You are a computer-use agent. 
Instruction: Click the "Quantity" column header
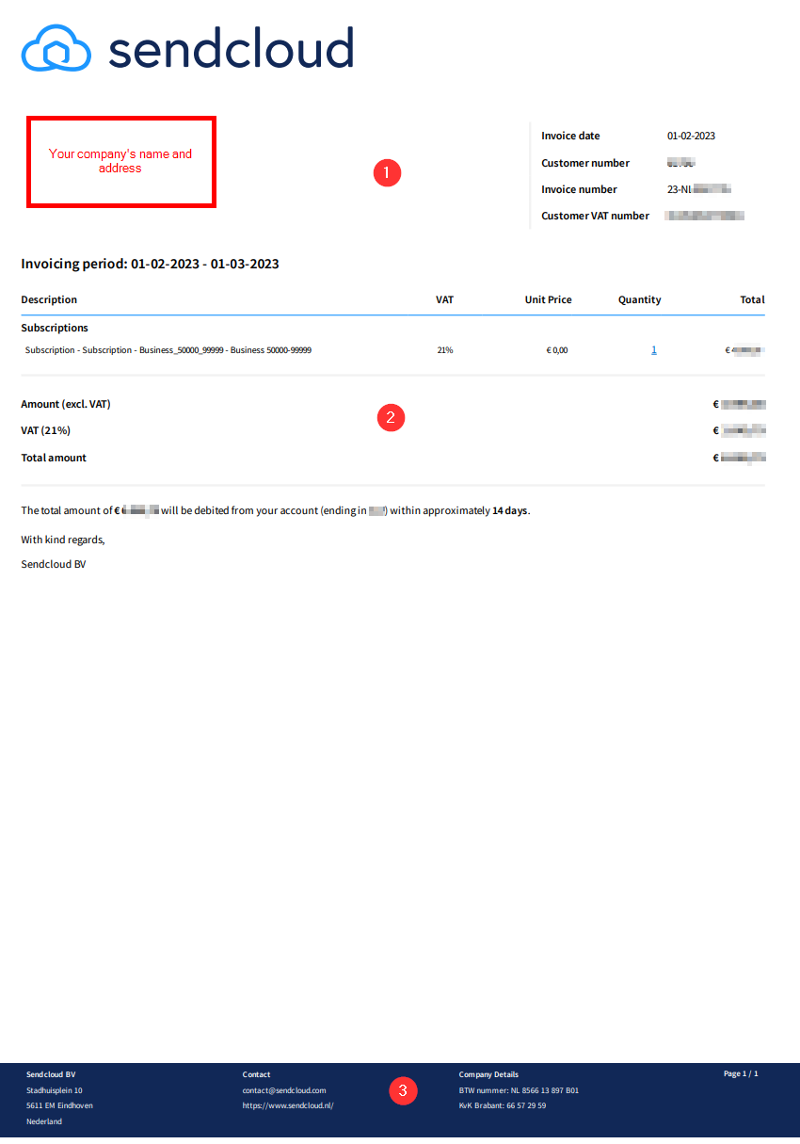point(639,299)
